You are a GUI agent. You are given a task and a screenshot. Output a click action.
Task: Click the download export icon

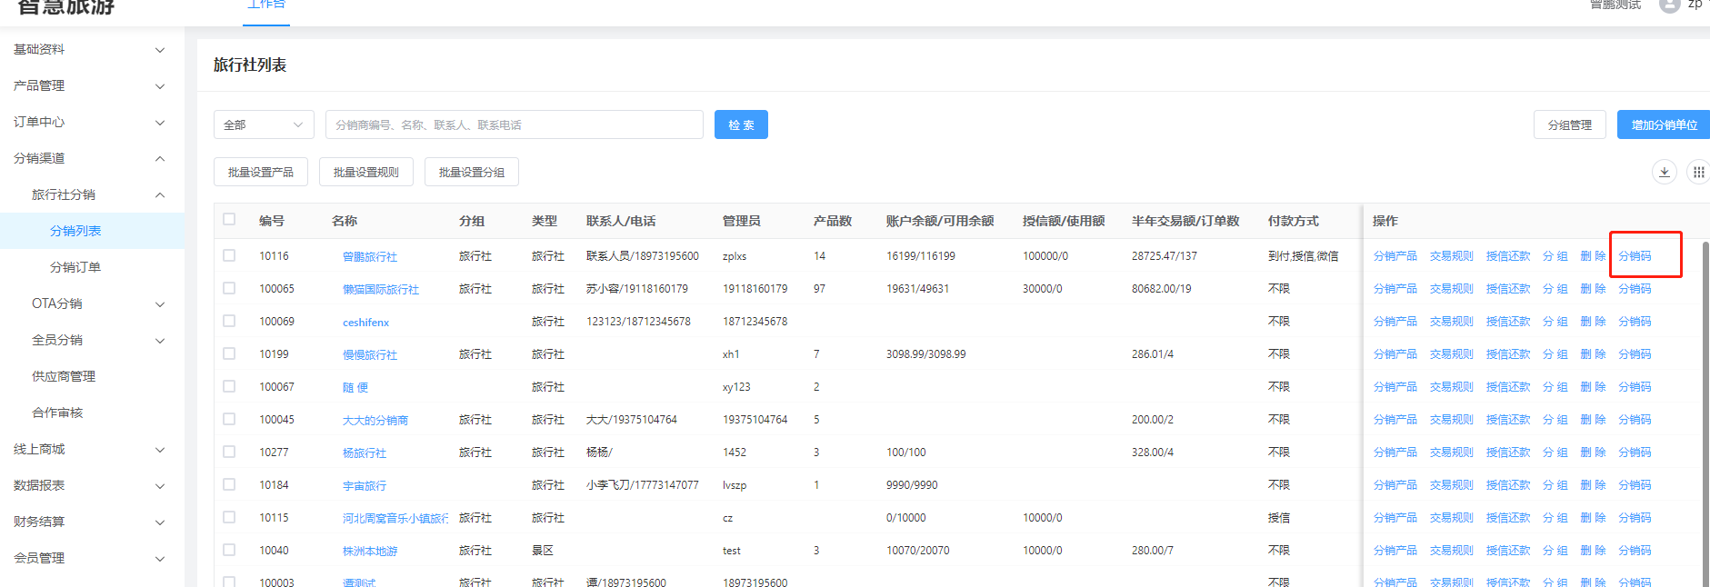point(1664,172)
